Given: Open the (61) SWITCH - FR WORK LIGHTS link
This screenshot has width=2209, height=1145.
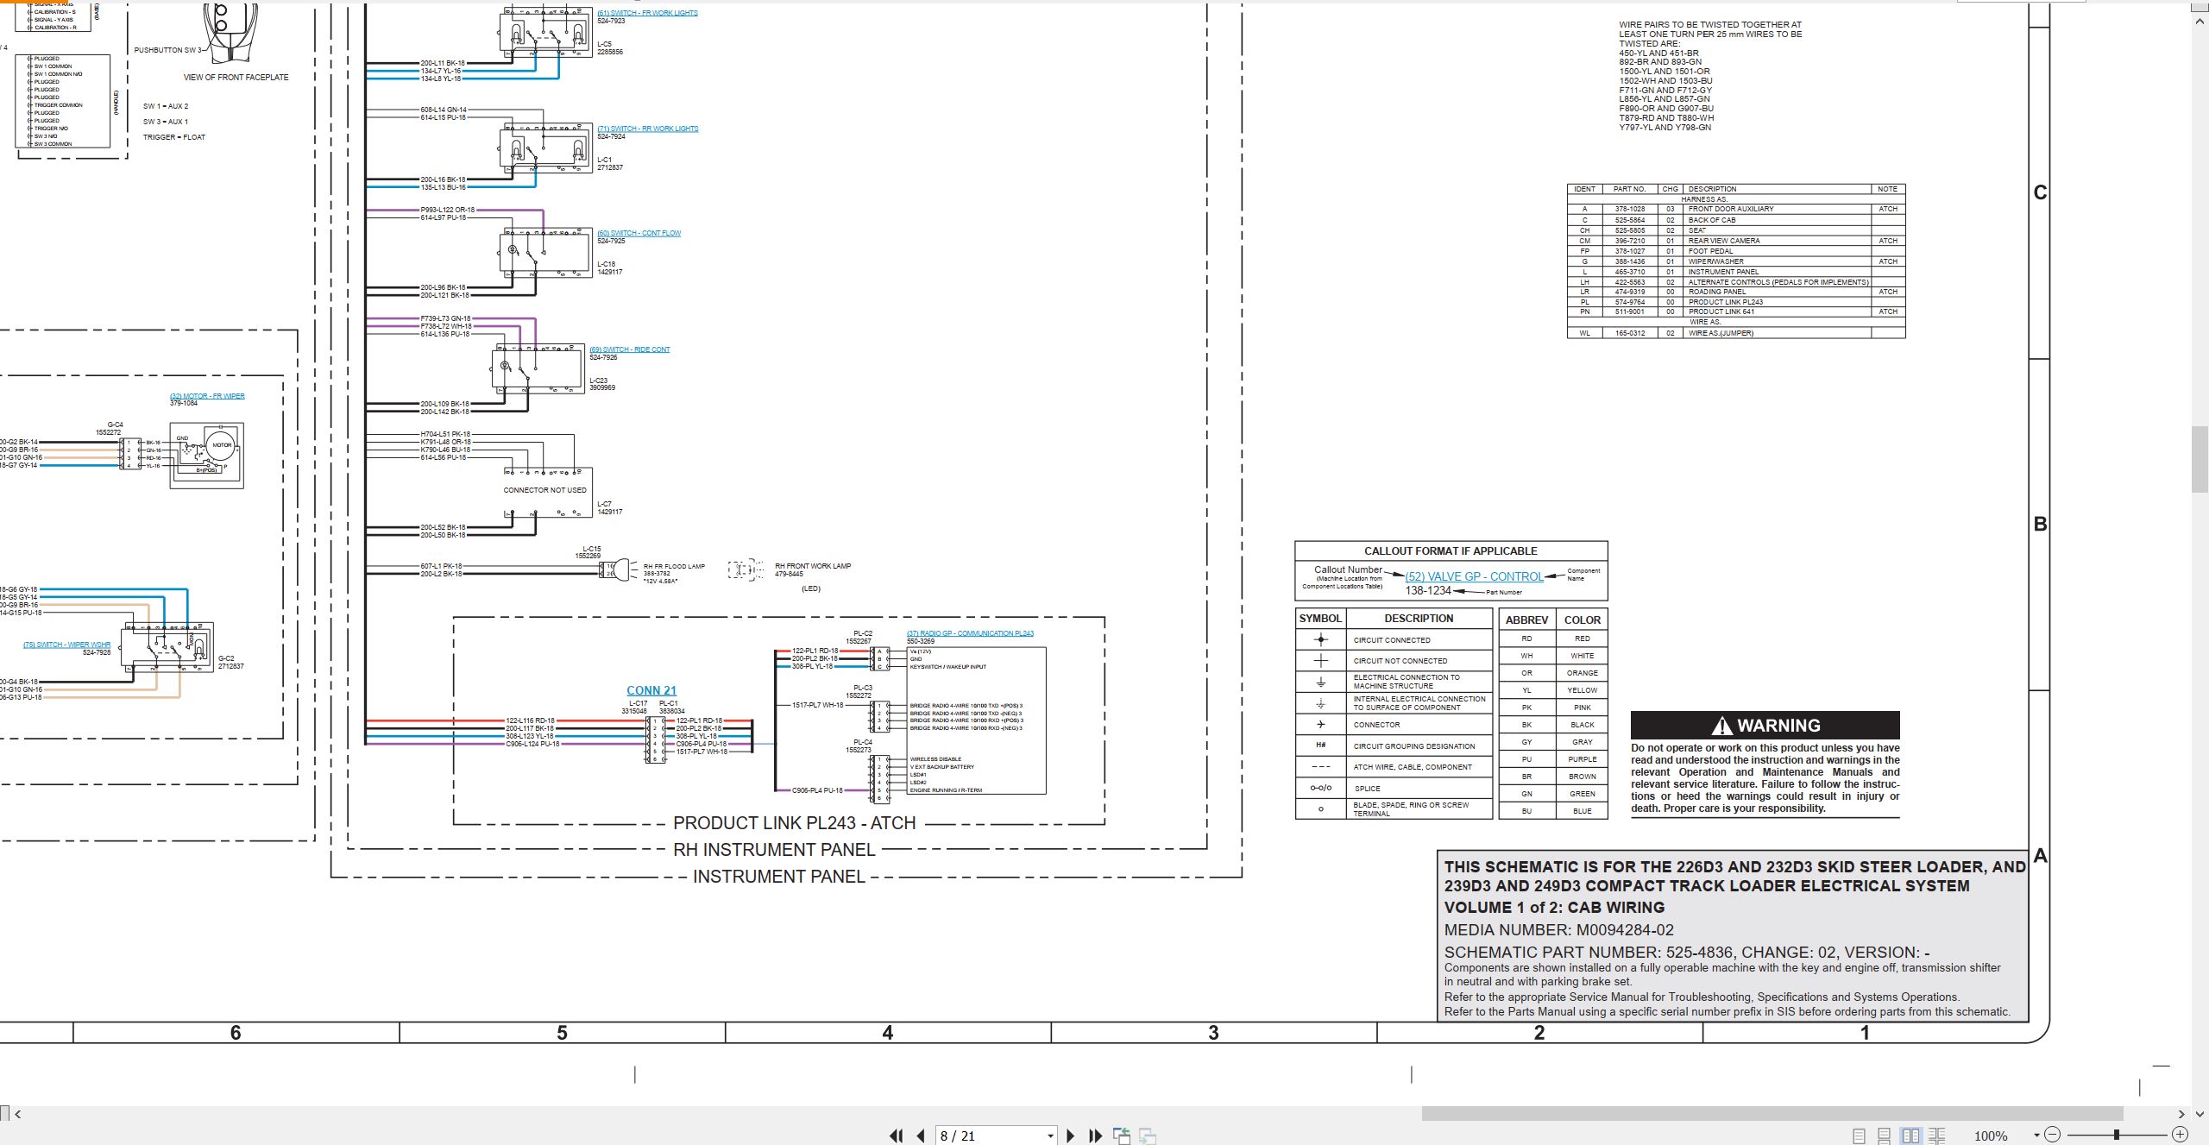Looking at the screenshot, I should (x=647, y=13).
